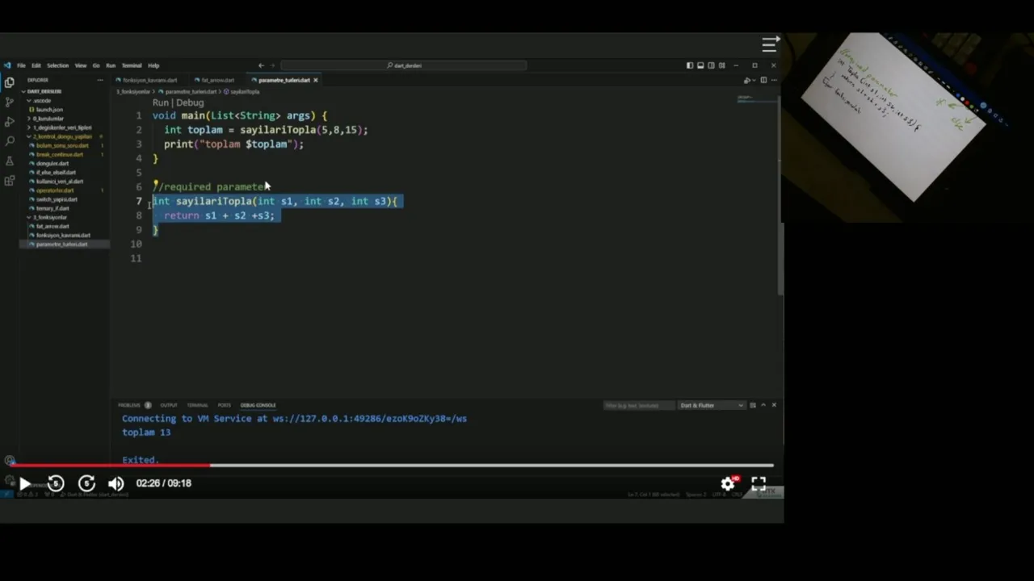Open kullanici_veri_al.dart file

point(60,182)
